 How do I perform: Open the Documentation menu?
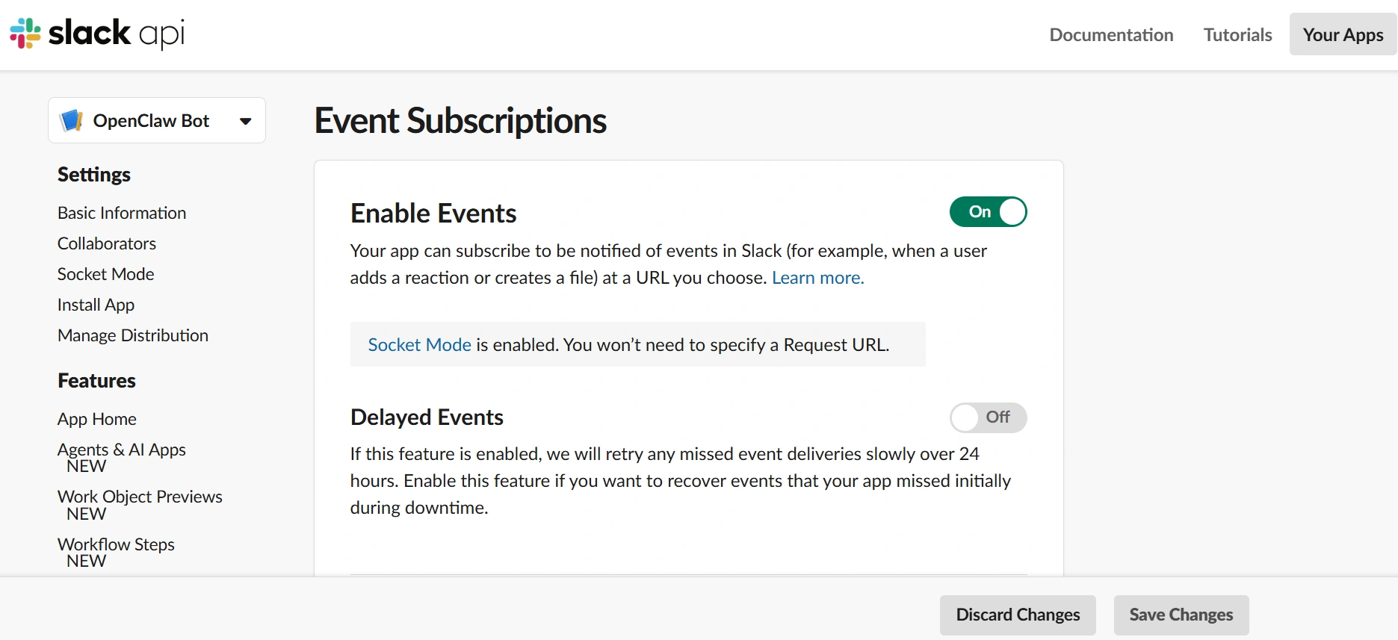[1111, 35]
